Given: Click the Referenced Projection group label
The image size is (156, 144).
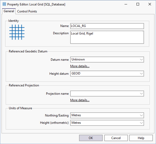Looking at the screenshot, I should [24, 85].
